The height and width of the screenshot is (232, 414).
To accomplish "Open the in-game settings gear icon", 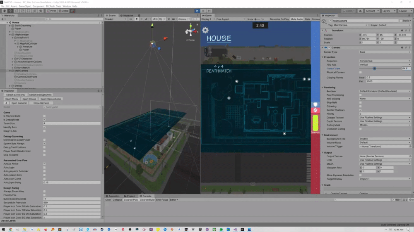I will point(205,30).
